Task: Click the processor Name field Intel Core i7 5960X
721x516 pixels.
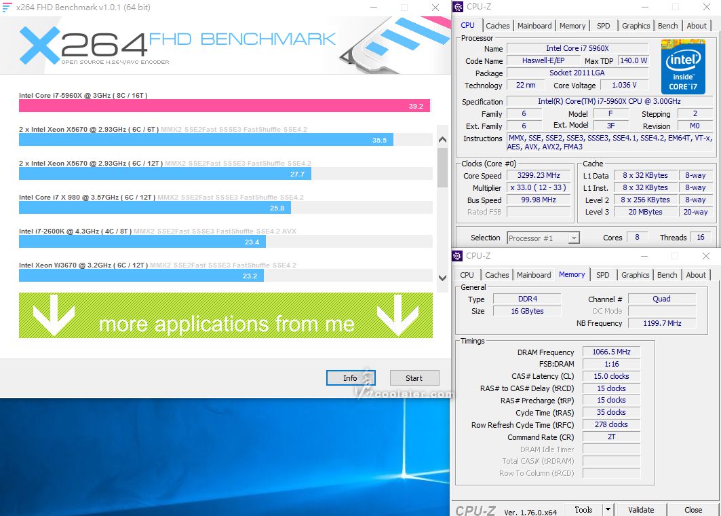Action: [577, 48]
